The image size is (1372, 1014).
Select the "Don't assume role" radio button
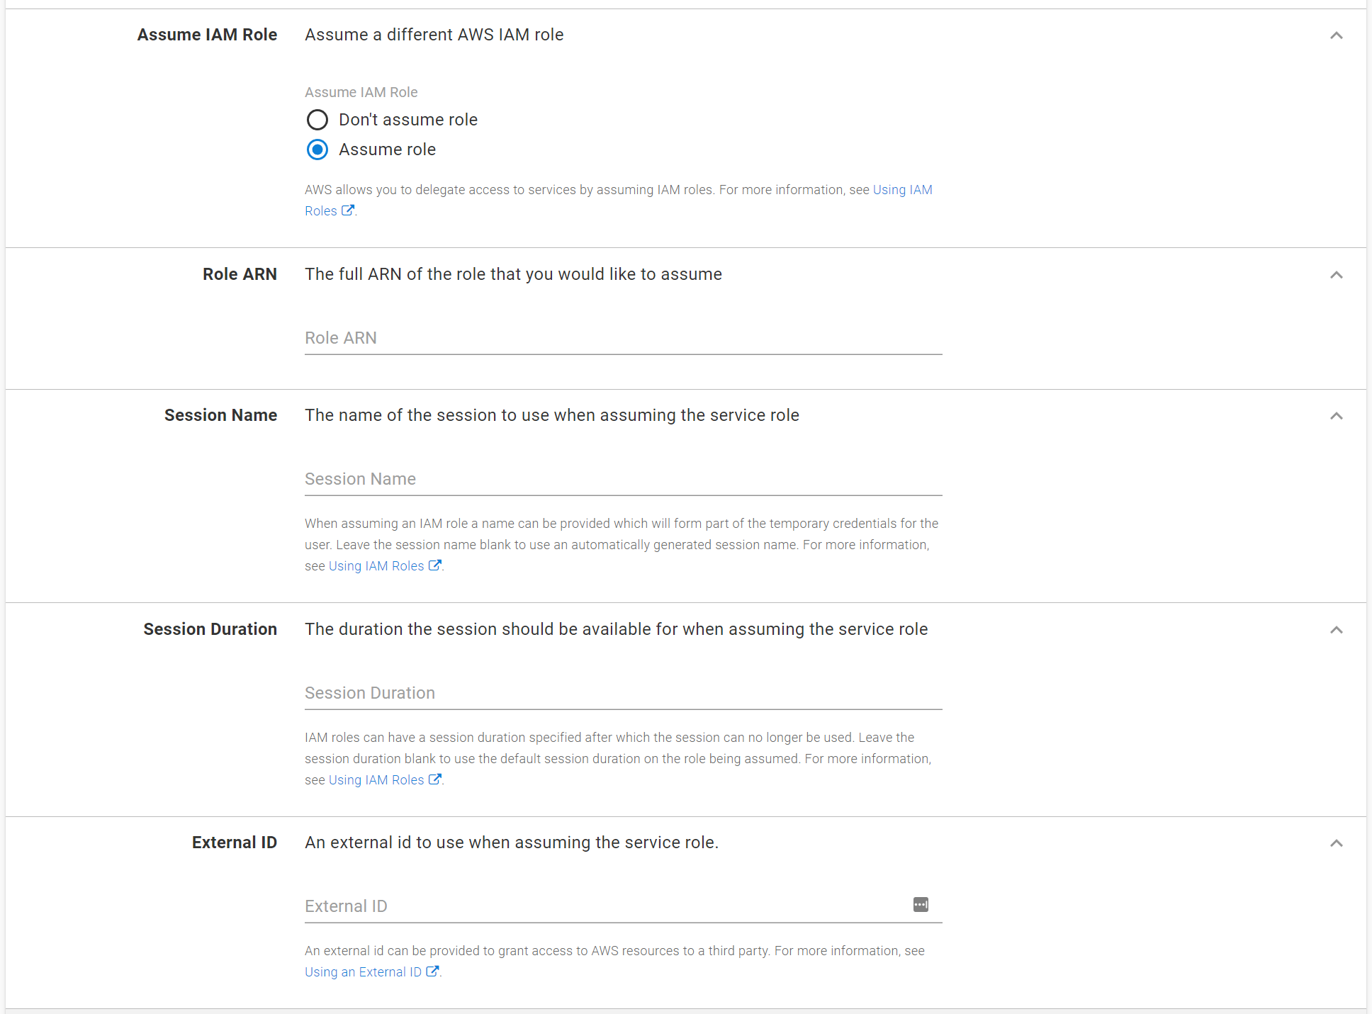coord(317,120)
